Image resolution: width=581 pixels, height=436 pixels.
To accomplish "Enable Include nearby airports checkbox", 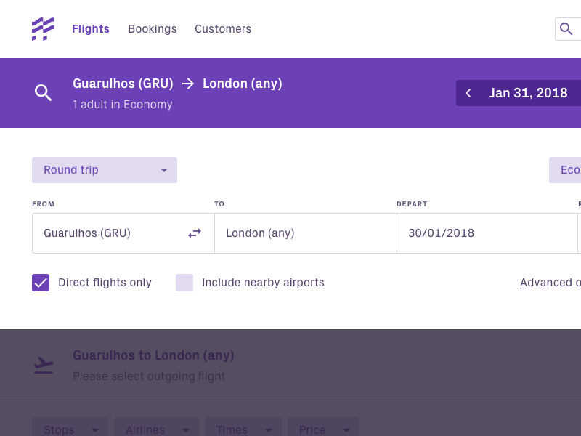I will [x=184, y=283].
